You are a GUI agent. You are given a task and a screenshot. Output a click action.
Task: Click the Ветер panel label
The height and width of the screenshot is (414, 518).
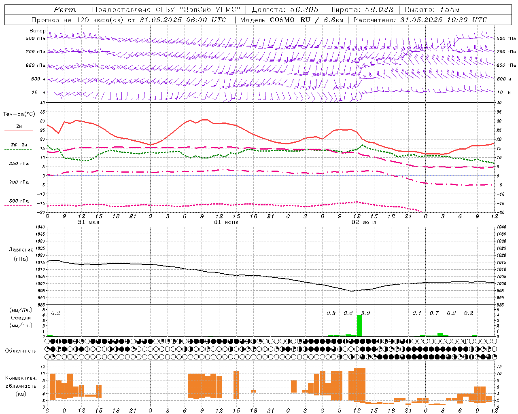pyautogui.click(x=38, y=31)
